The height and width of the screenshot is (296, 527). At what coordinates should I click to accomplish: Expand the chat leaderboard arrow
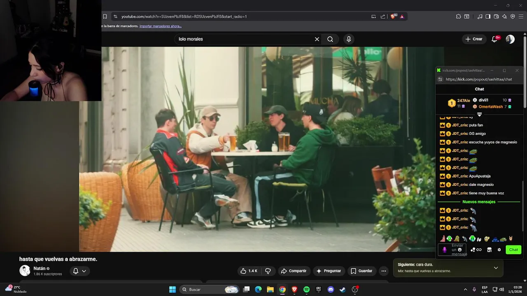click(x=479, y=115)
